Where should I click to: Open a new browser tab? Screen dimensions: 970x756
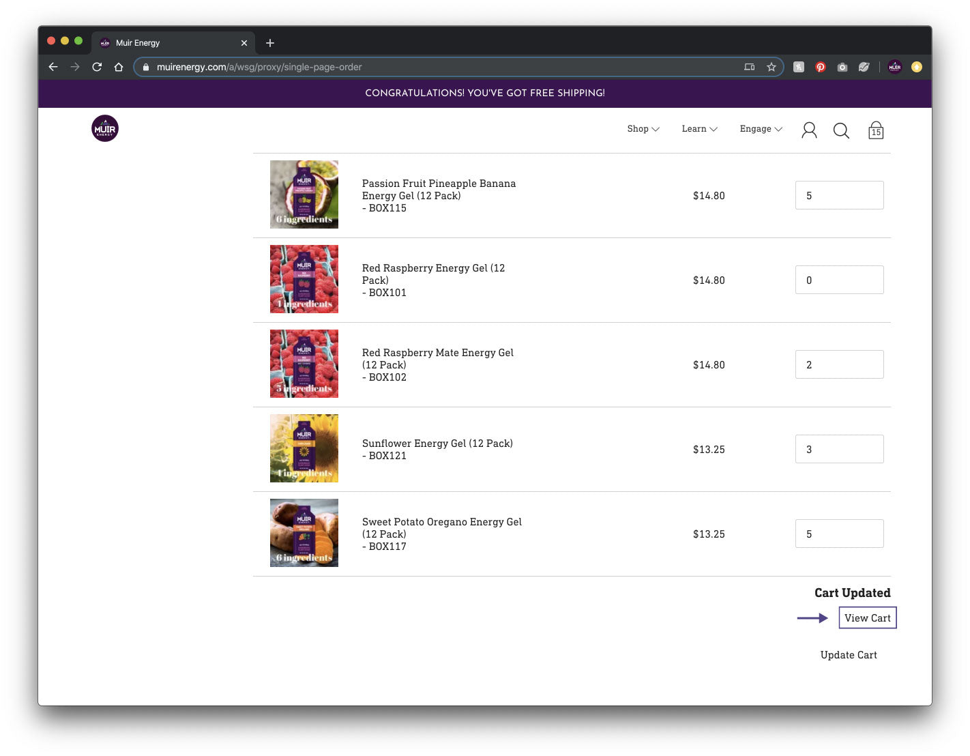pyautogui.click(x=270, y=43)
